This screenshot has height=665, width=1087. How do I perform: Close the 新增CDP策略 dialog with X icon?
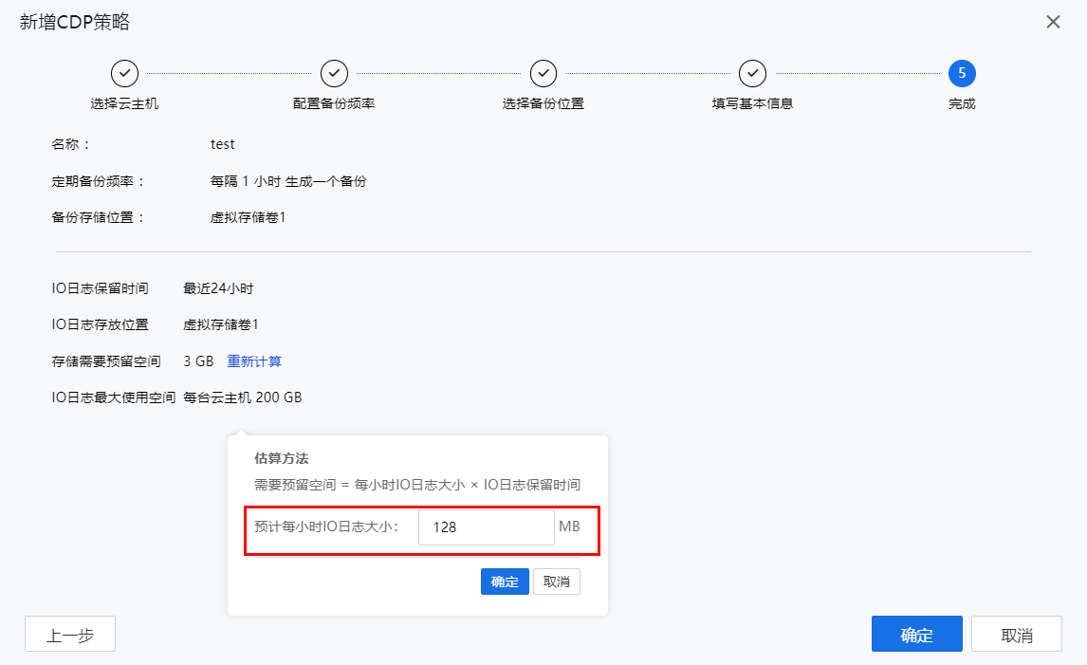click(x=1053, y=22)
